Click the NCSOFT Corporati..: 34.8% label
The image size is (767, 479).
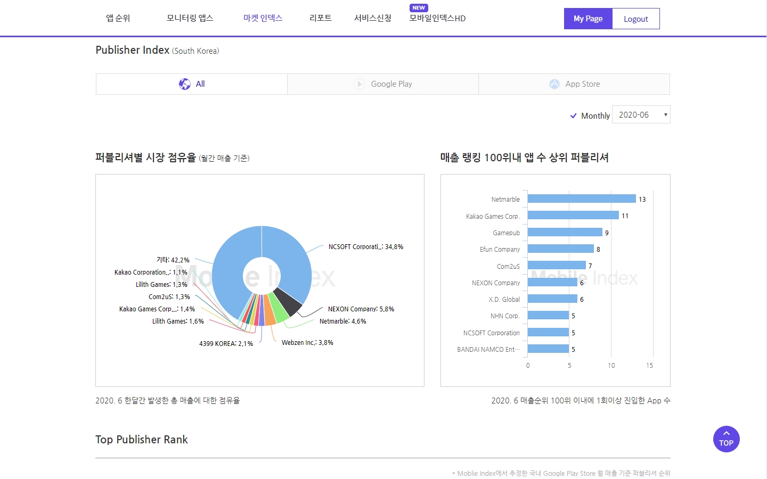coord(366,247)
